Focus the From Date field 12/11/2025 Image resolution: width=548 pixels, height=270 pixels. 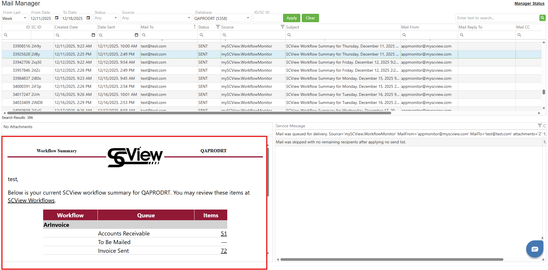pyautogui.click(x=42, y=18)
